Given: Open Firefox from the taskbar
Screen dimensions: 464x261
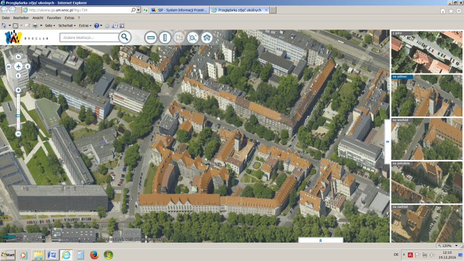Looking at the screenshot, I should tap(94, 255).
